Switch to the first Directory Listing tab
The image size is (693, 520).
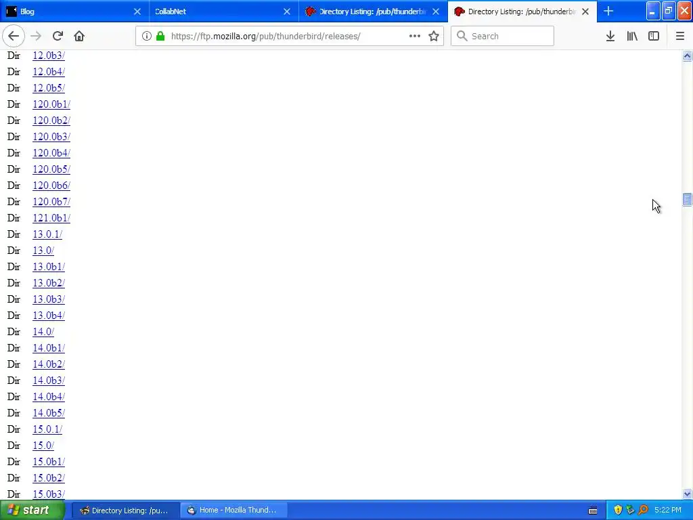tap(373, 12)
